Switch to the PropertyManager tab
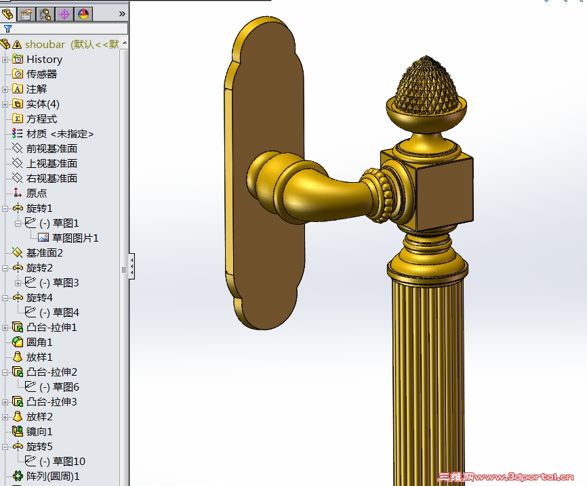Image resolution: width=587 pixels, height=486 pixels. click(x=26, y=14)
